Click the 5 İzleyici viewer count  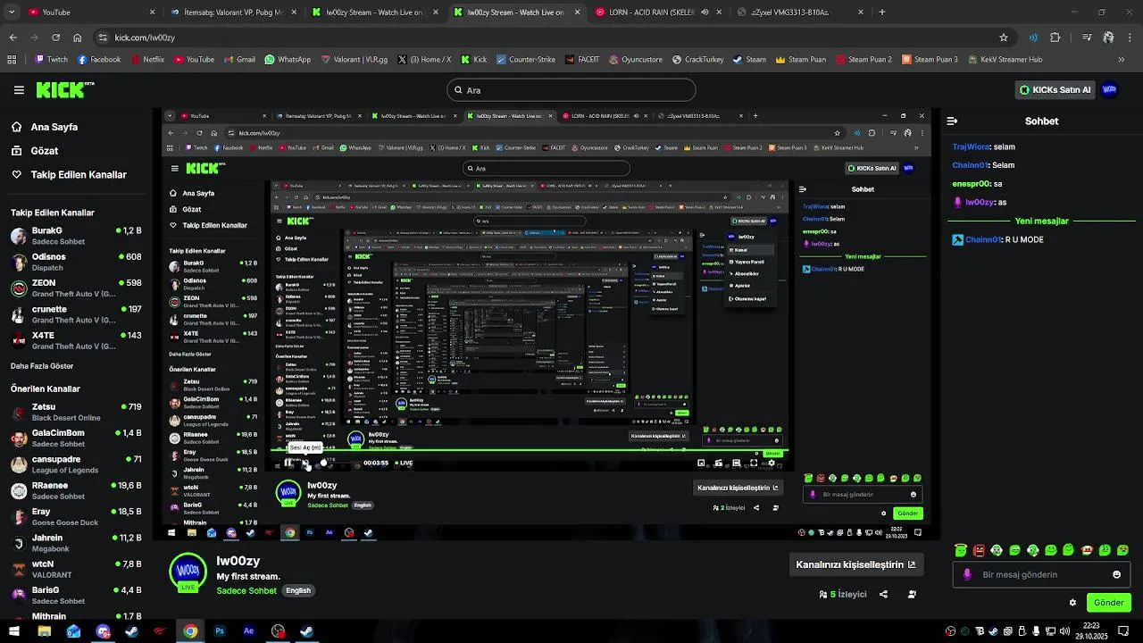pyautogui.click(x=843, y=594)
